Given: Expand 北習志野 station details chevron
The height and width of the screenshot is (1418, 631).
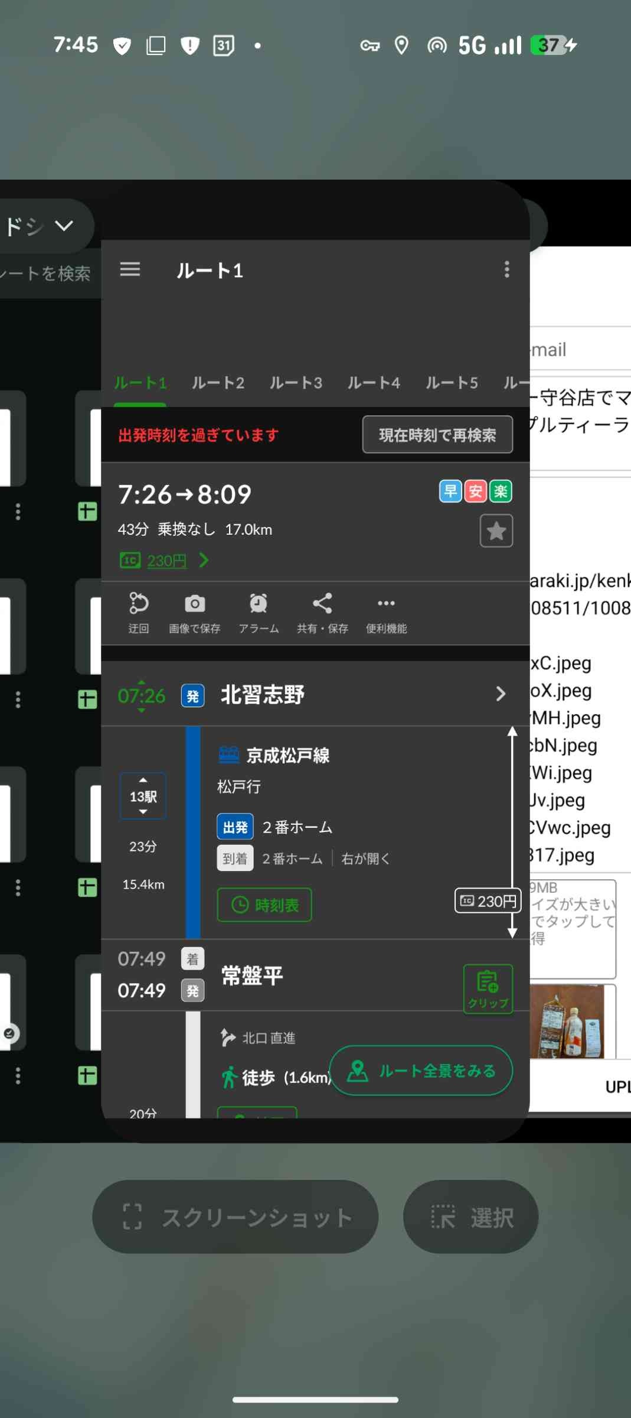Looking at the screenshot, I should coord(500,694).
